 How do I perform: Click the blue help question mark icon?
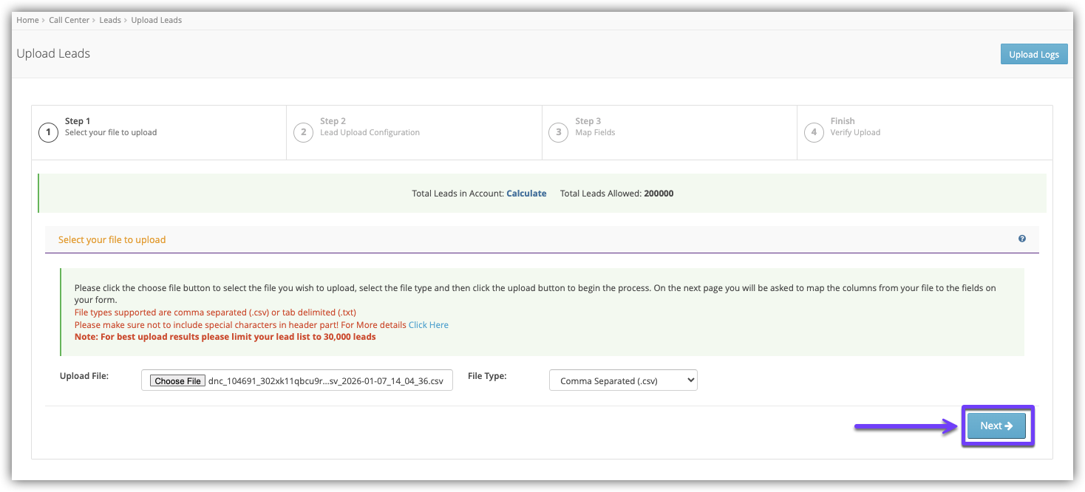tap(1021, 239)
